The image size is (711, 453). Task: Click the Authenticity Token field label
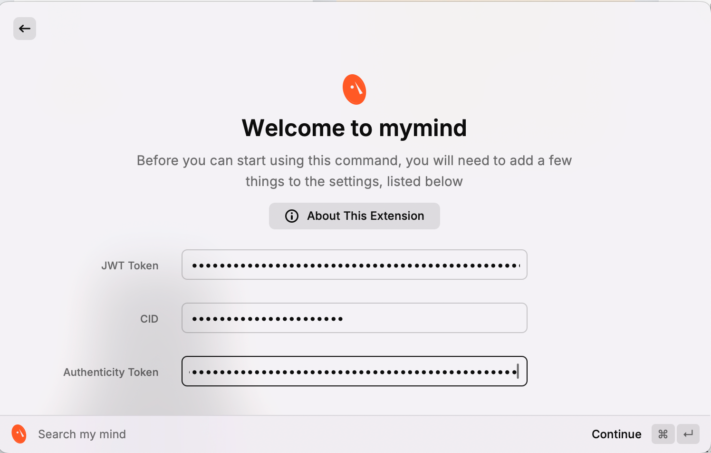(111, 372)
